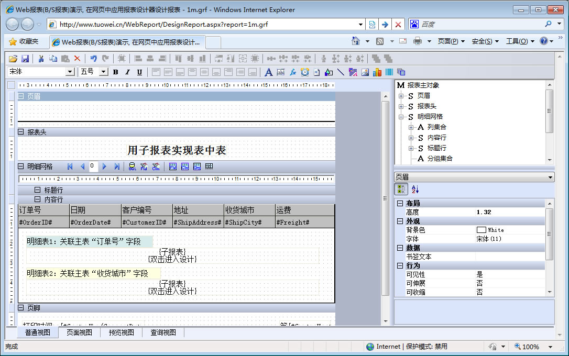Click the SQL query icon in detail grid bar

132,166
